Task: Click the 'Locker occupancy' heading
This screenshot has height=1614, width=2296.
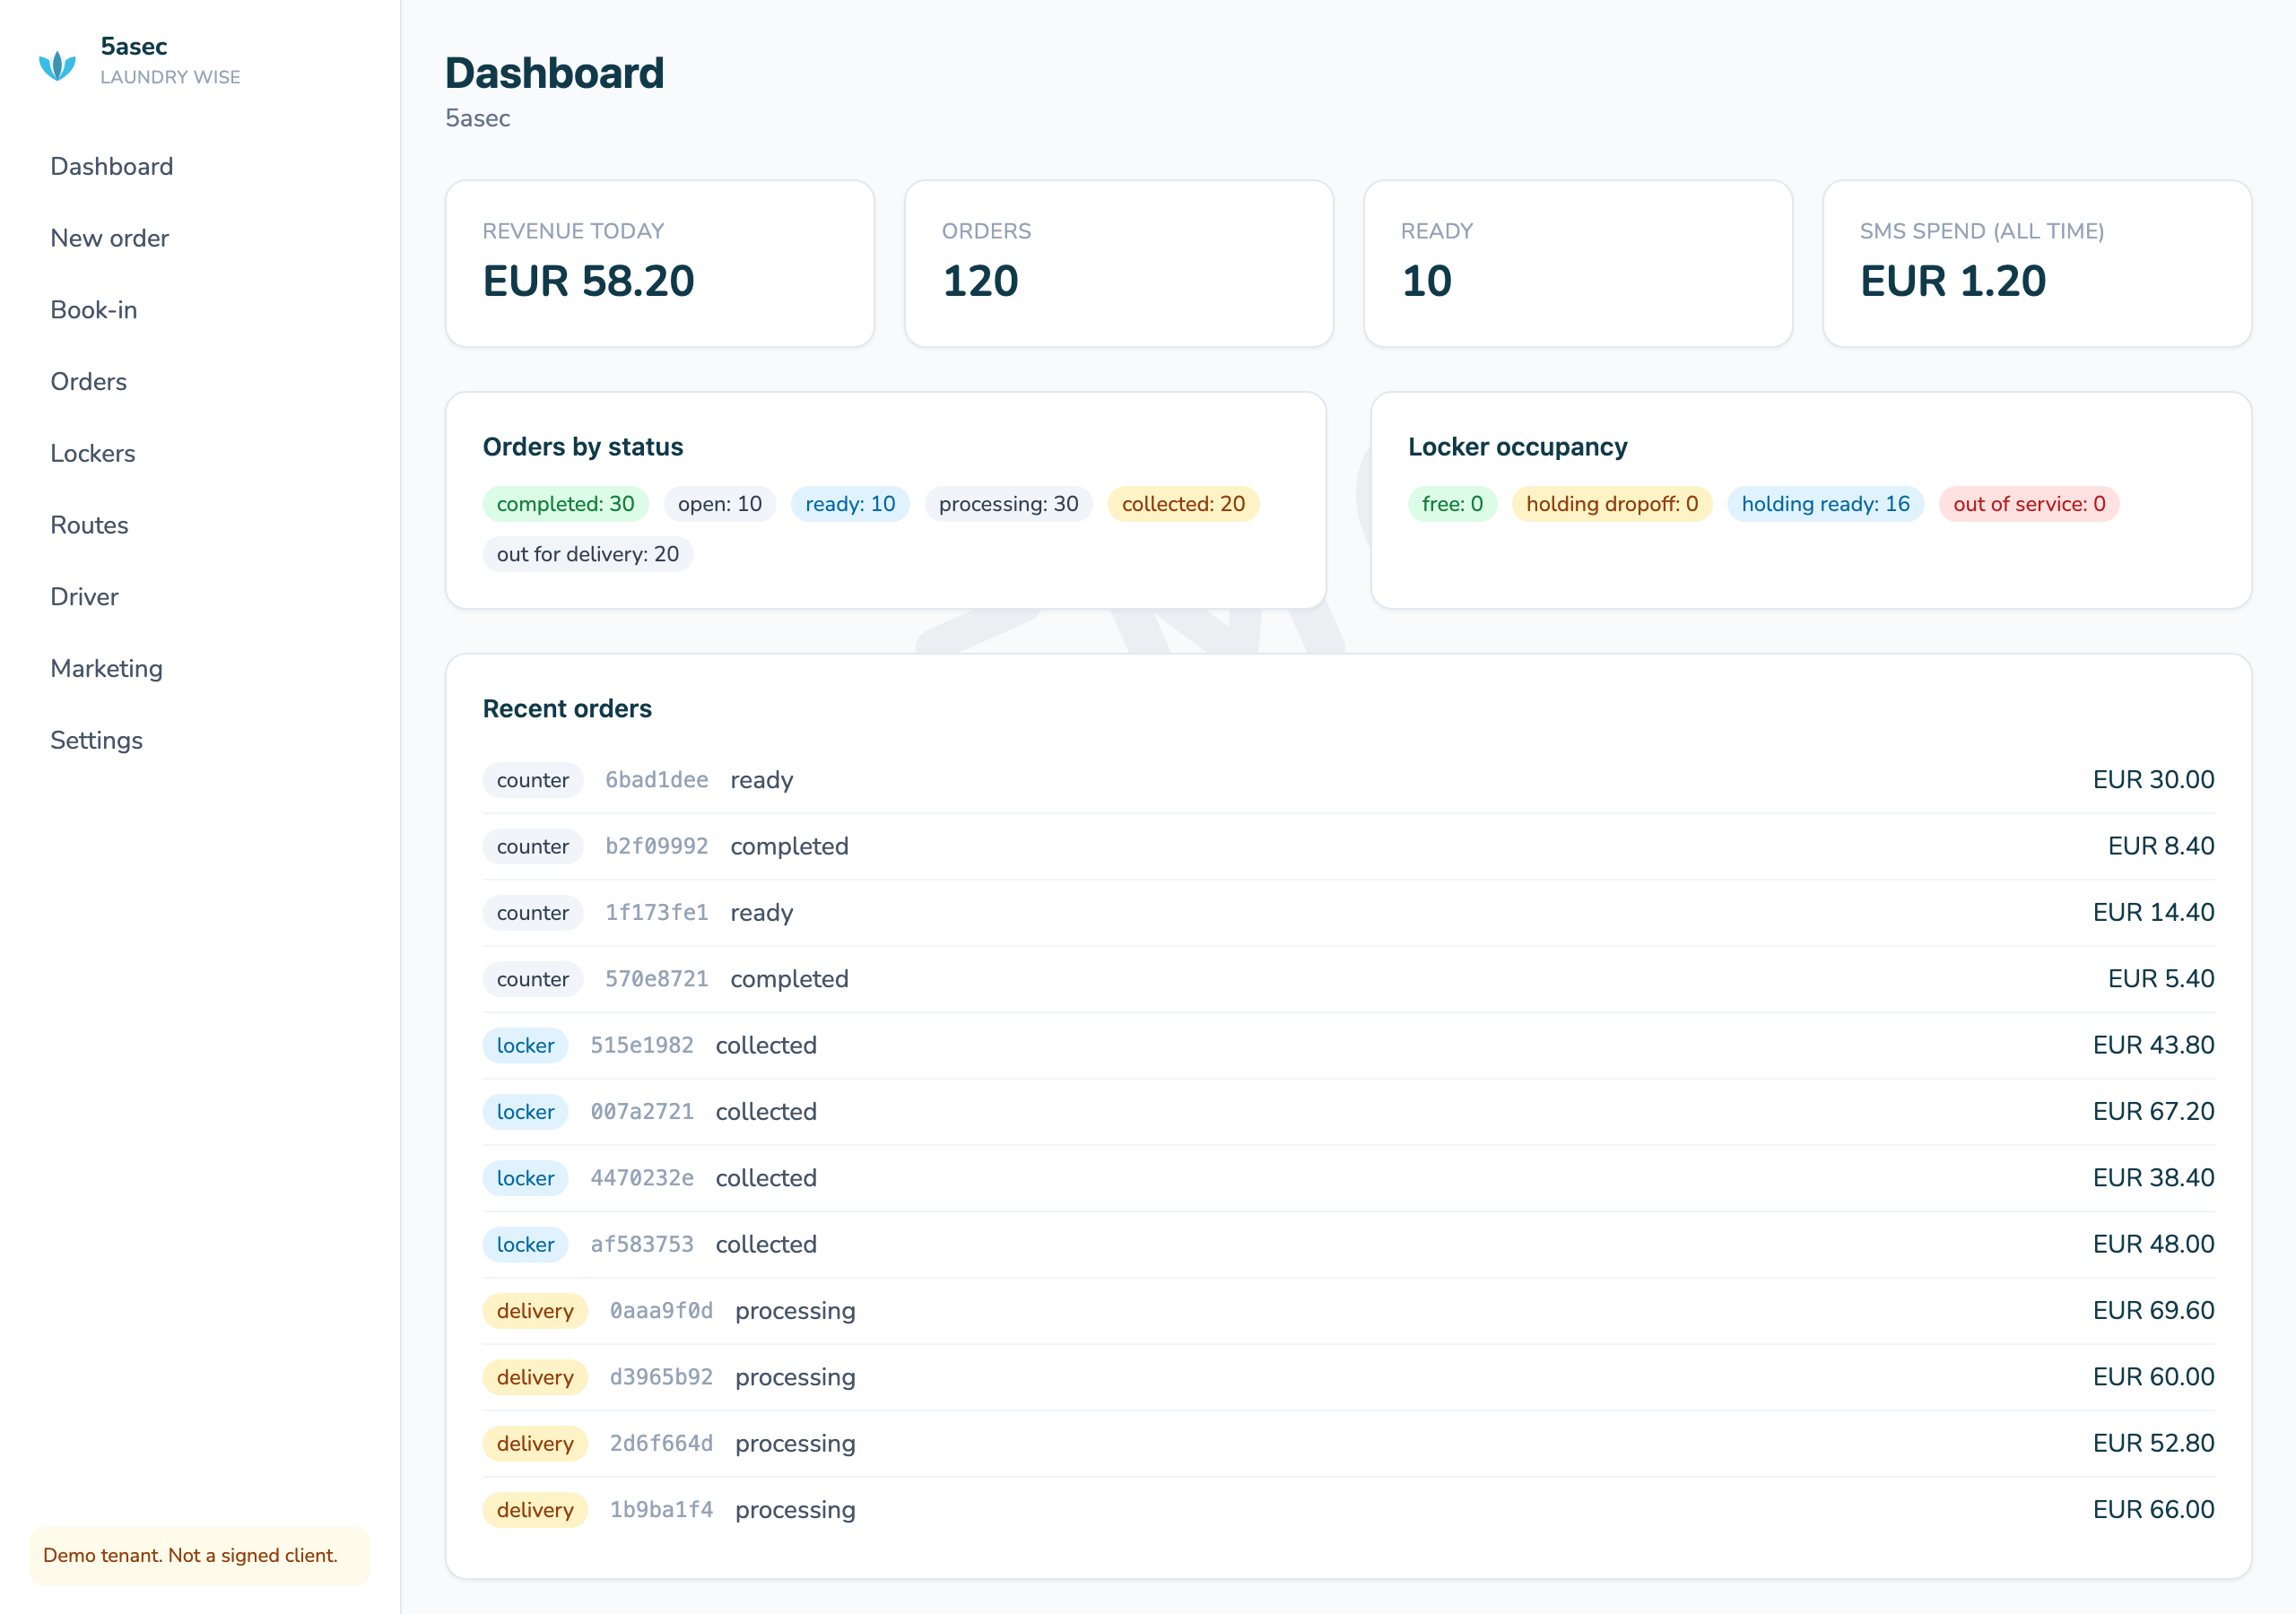Action: (x=1517, y=447)
